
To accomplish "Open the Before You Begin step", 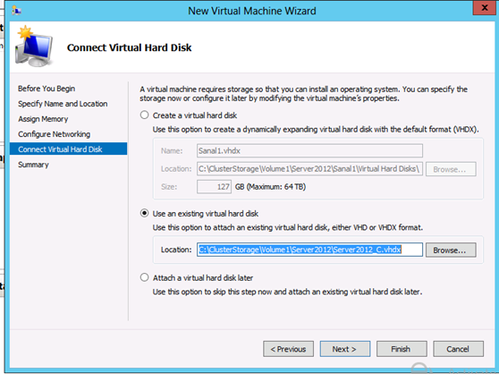I will point(47,89).
